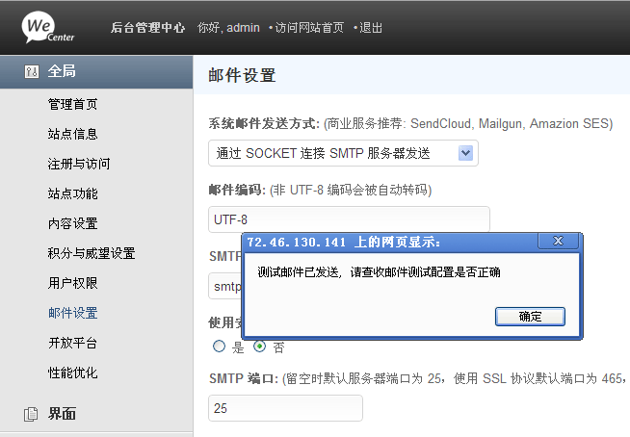Click the 全局 section icon
Viewport: 630px width, 437px height.
coord(31,72)
